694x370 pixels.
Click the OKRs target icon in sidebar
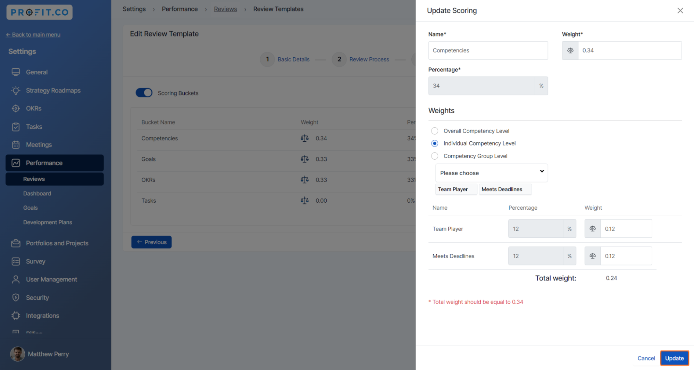coord(16,109)
